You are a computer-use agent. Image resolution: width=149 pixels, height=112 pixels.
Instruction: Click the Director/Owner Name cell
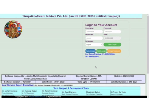[x=89, y=77]
